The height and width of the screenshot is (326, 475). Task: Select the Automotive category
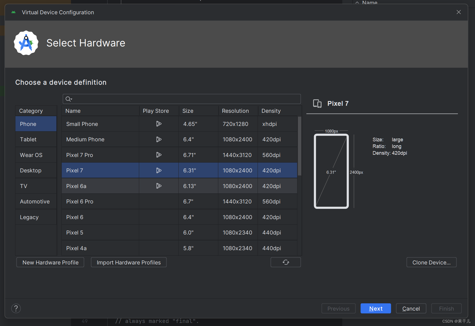(36, 201)
